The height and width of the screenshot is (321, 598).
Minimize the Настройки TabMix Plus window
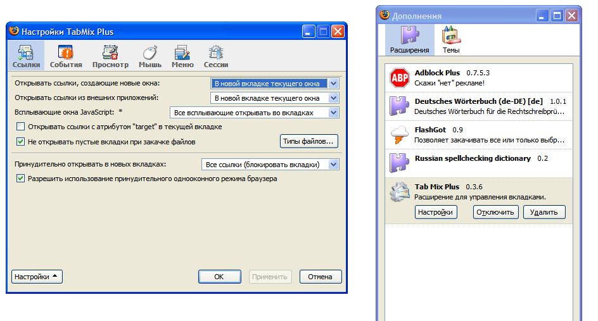[309, 31]
